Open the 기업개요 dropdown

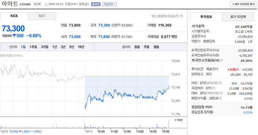point(109,4)
